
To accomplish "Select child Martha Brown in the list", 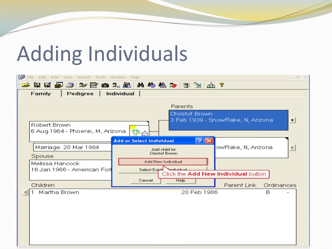I will (163, 192).
